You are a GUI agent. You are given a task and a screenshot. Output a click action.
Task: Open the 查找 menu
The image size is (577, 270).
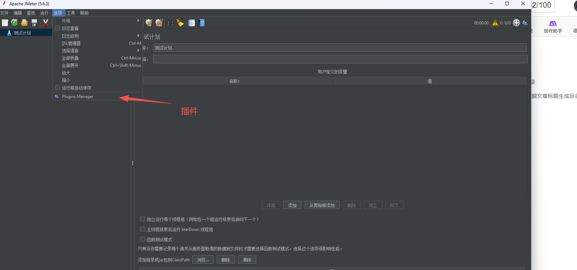point(31,13)
